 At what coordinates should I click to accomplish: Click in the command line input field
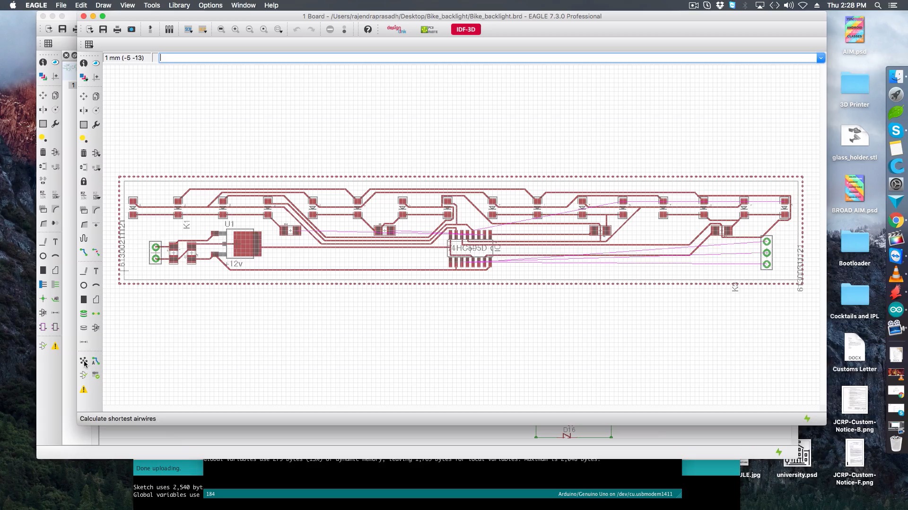pos(487,58)
